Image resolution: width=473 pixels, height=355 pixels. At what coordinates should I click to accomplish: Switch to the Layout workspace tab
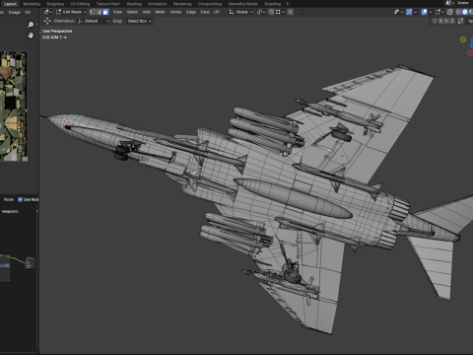tap(10, 4)
